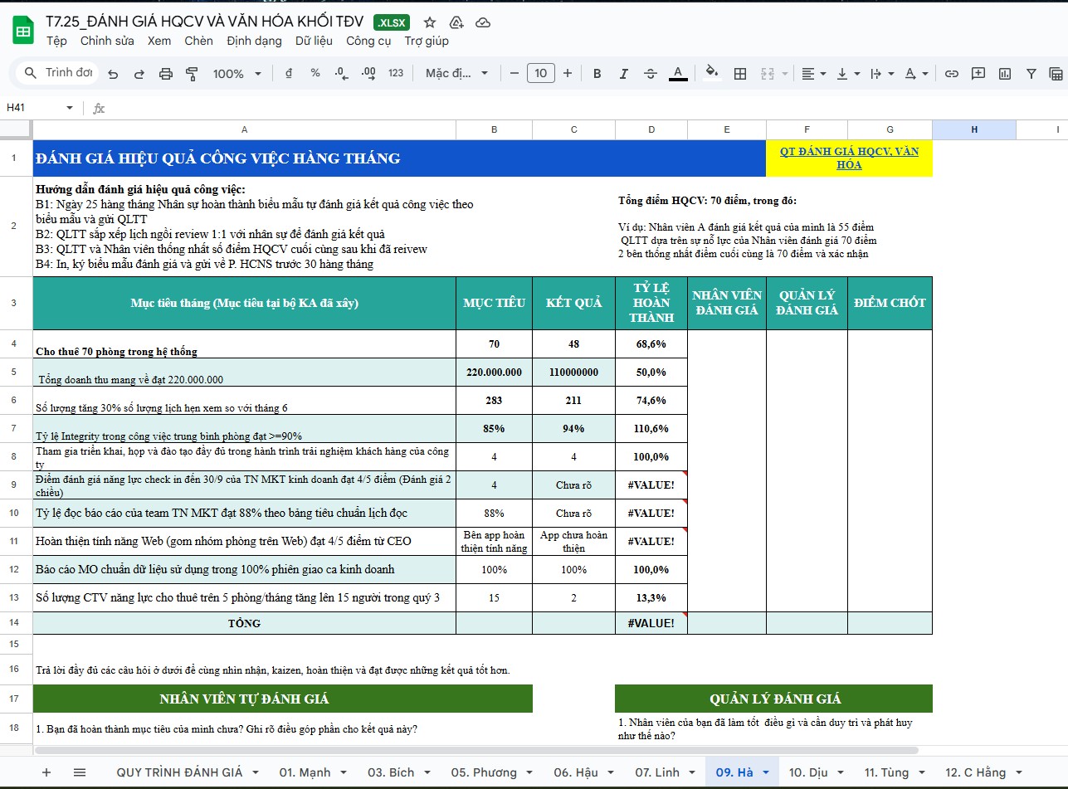Click the insert link icon
Screen dimensions: 1068x789
(x=952, y=73)
